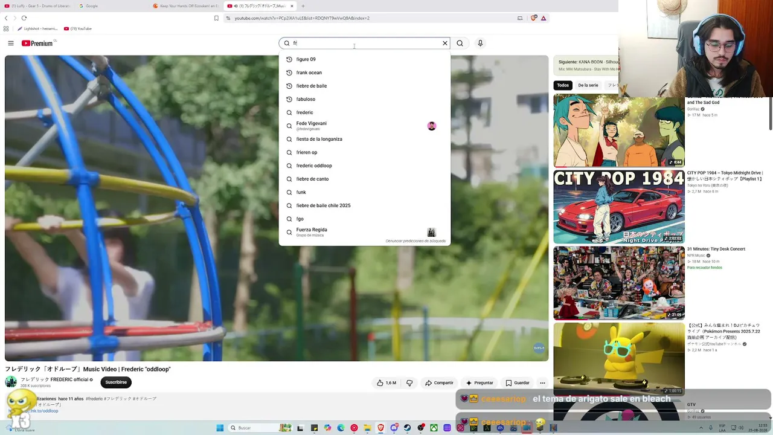The width and height of the screenshot is (773, 435).
Task: Click the browser address bar URL
Action: [302, 18]
